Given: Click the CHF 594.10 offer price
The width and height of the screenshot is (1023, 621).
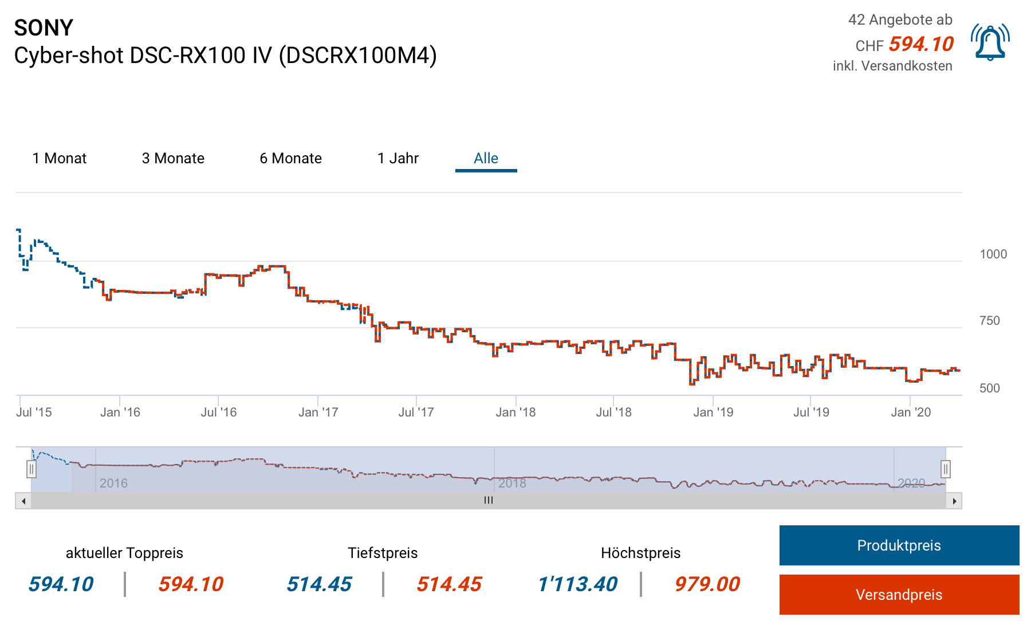Looking at the screenshot, I should pos(920,44).
